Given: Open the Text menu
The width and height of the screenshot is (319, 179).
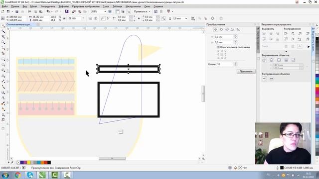Looking at the screenshot, I should pos(106,6).
